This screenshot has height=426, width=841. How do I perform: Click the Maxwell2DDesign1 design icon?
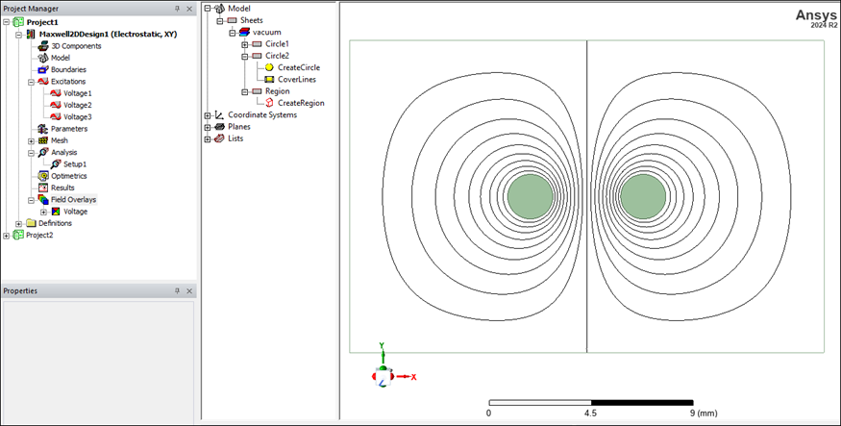pyautogui.click(x=31, y=34)
